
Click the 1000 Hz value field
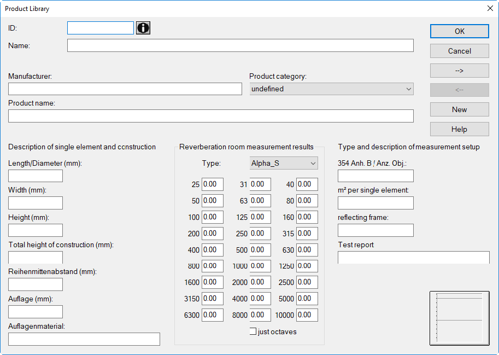tap(260, 266)
